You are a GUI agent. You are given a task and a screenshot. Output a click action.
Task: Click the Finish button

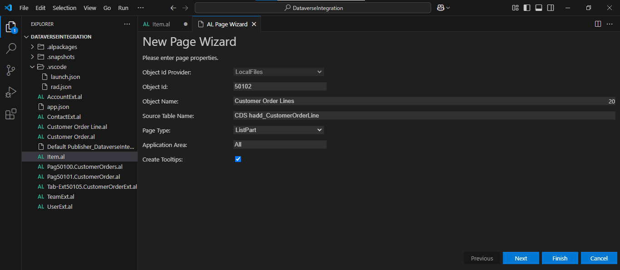coord(560,258)
